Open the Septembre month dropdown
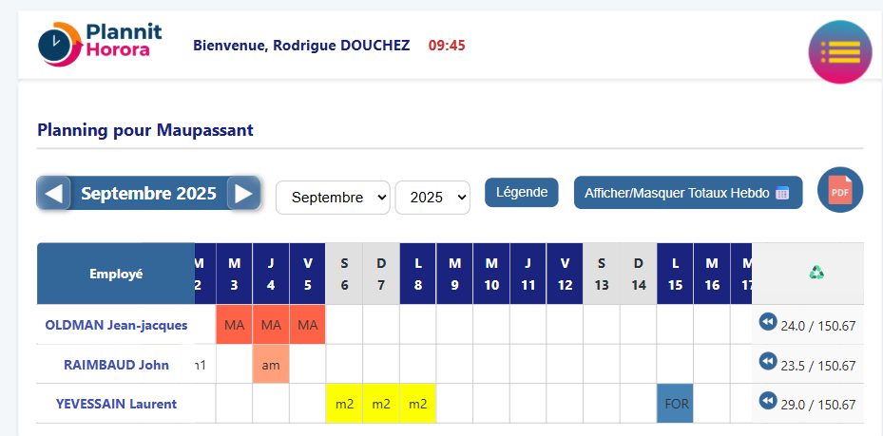Screen dimensions: 883x436 point(333,198)
